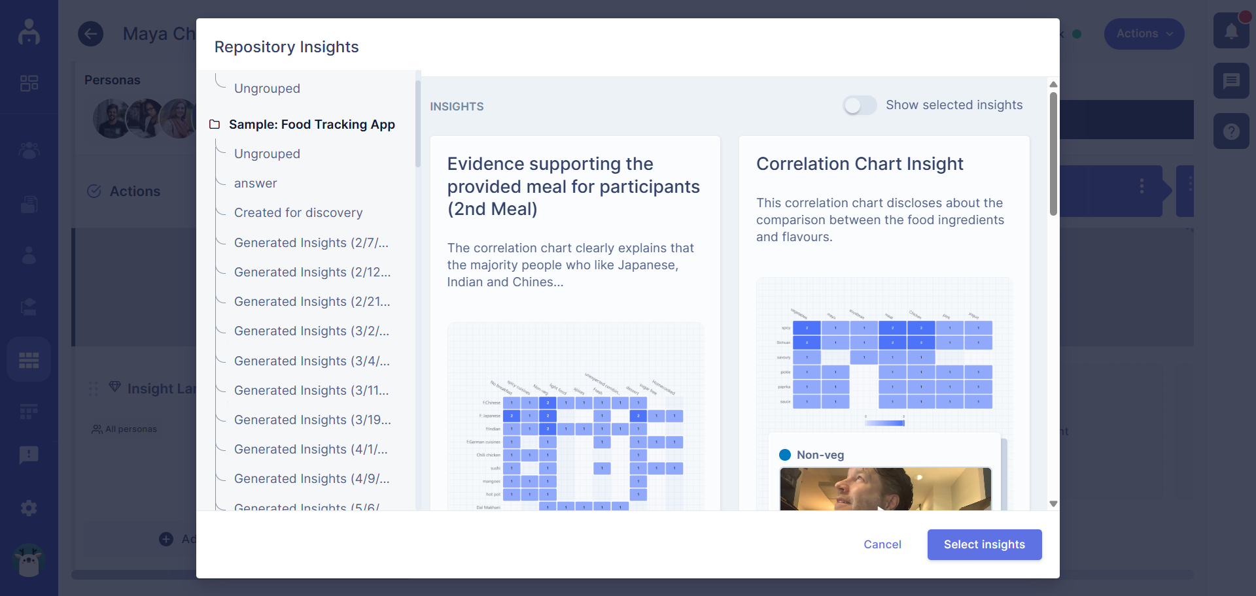Click the back arrow next to Maya

90,33
